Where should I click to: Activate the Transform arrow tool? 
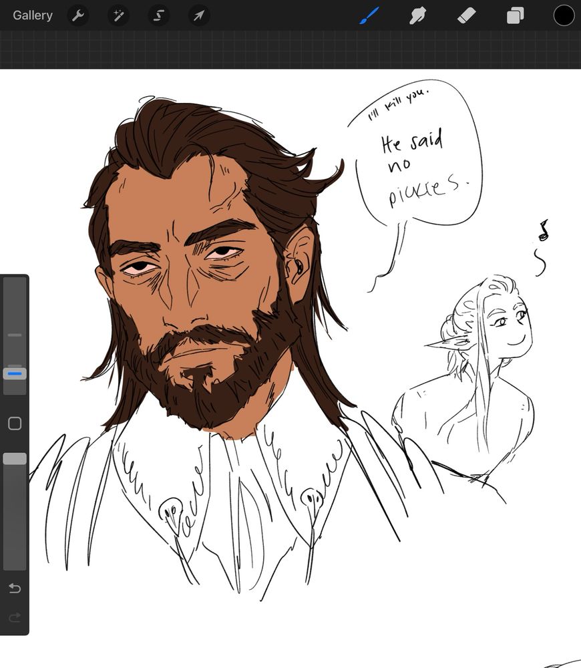(x=198, y=16)
